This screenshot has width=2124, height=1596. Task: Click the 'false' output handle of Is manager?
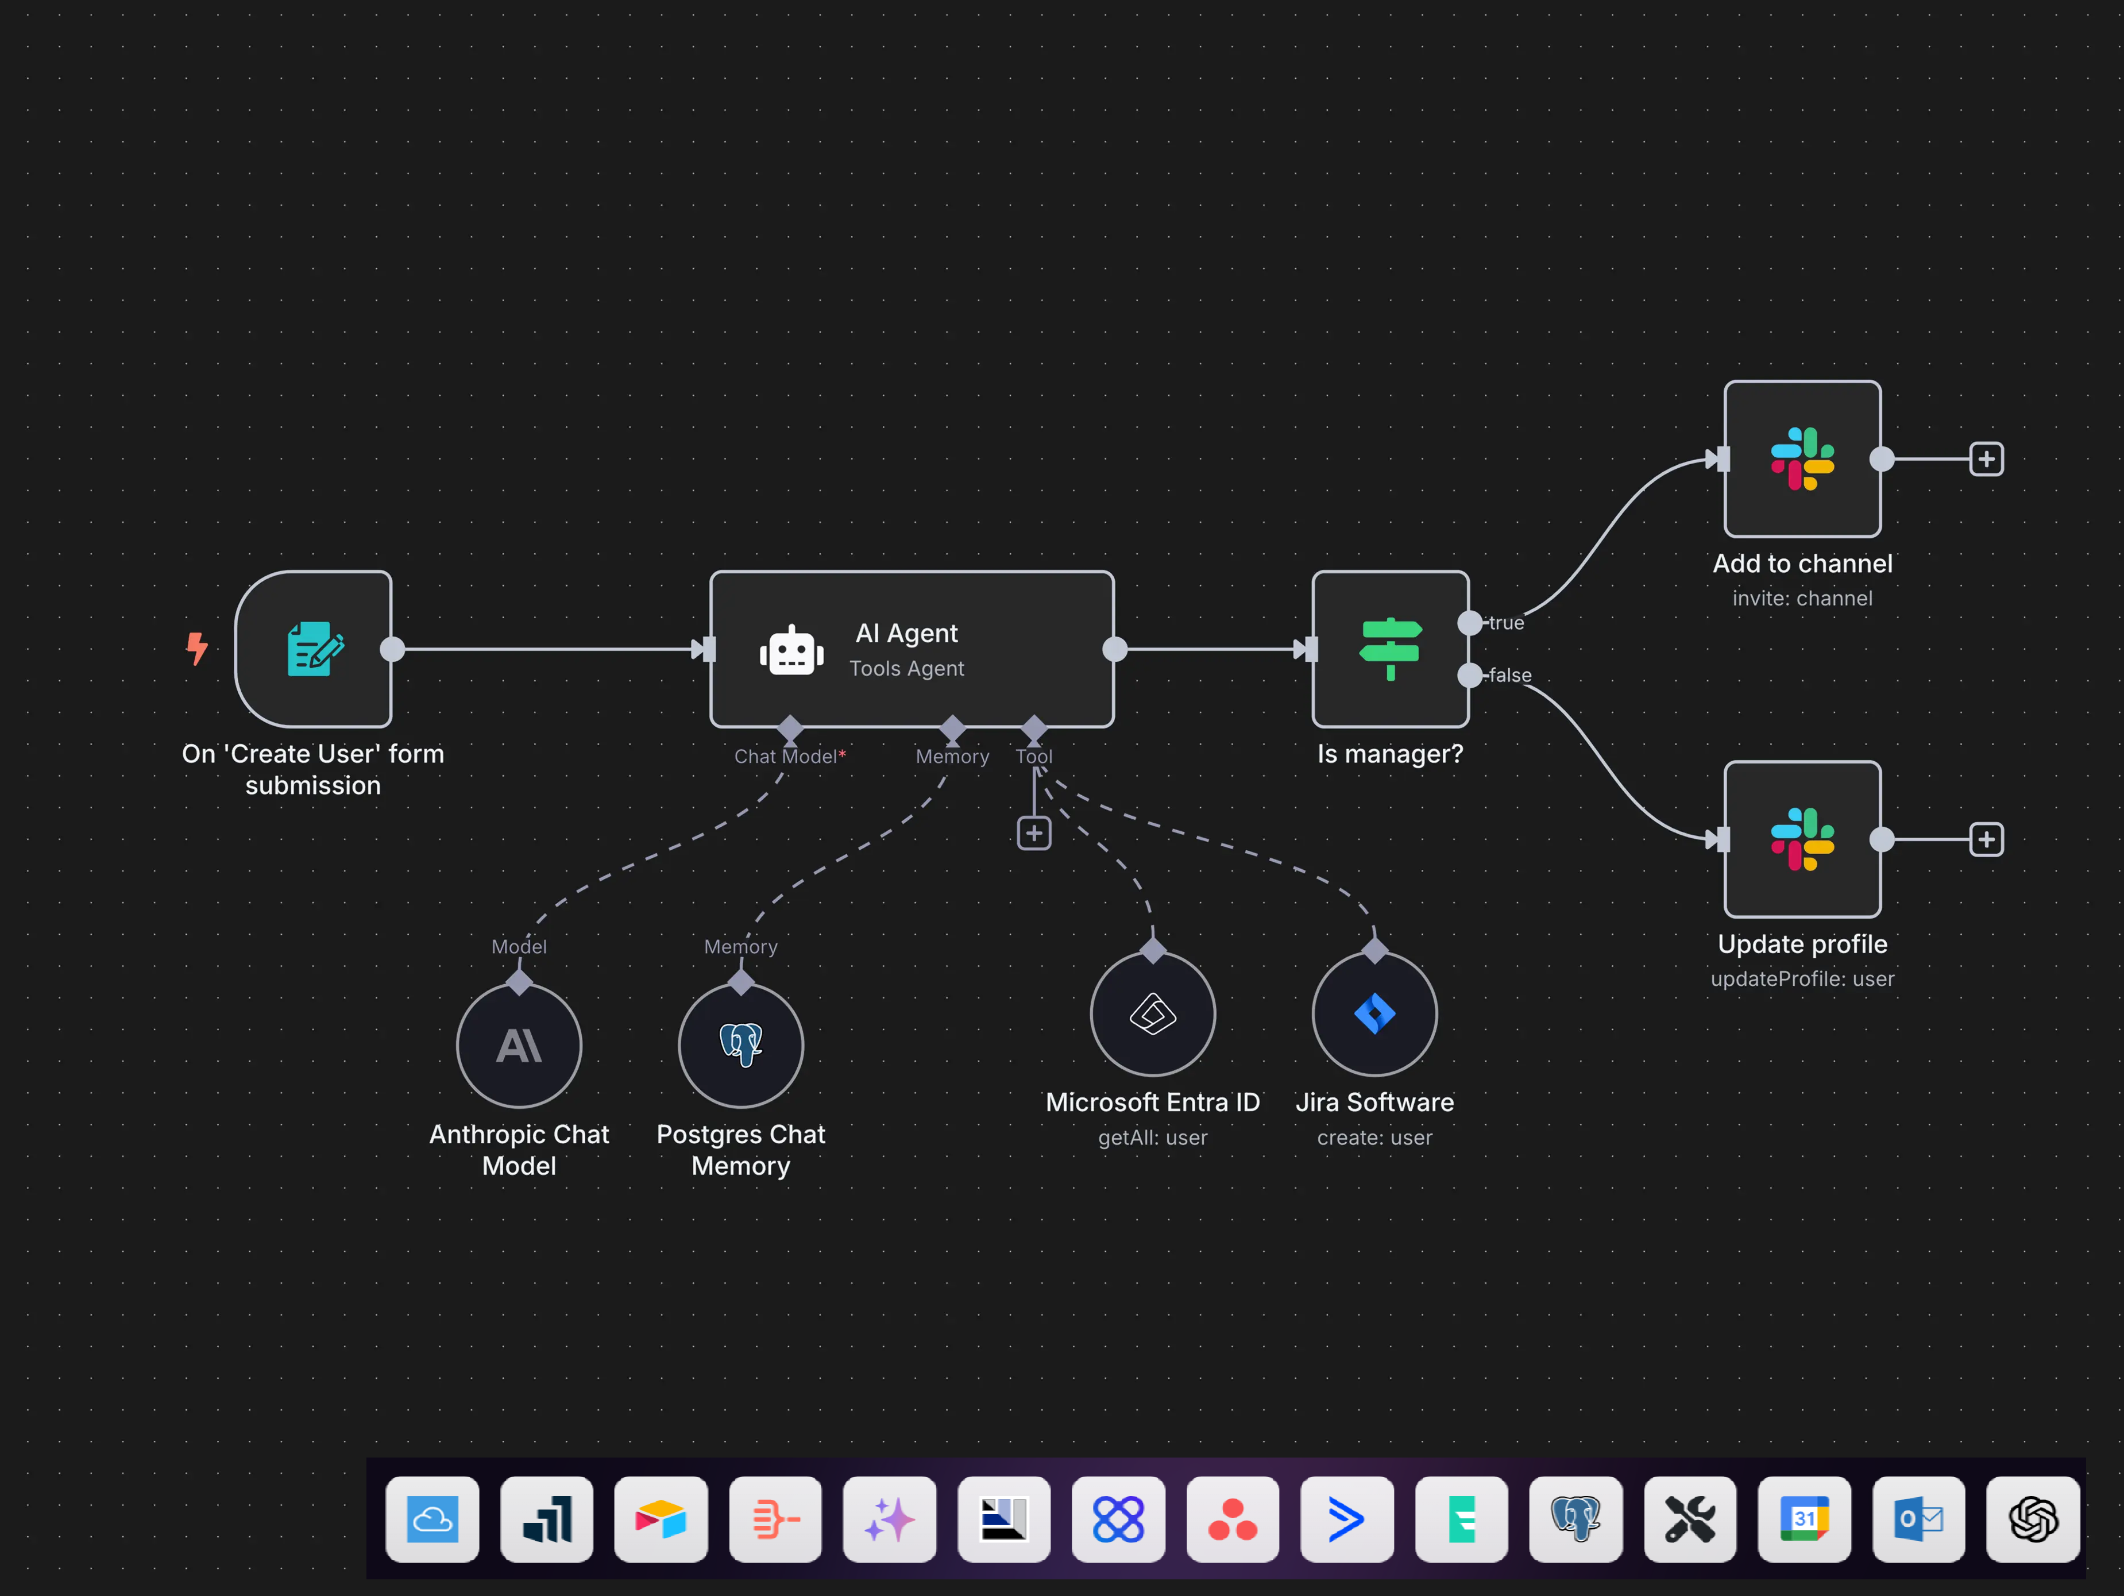pyautogui.click(x=1469, y=676)
